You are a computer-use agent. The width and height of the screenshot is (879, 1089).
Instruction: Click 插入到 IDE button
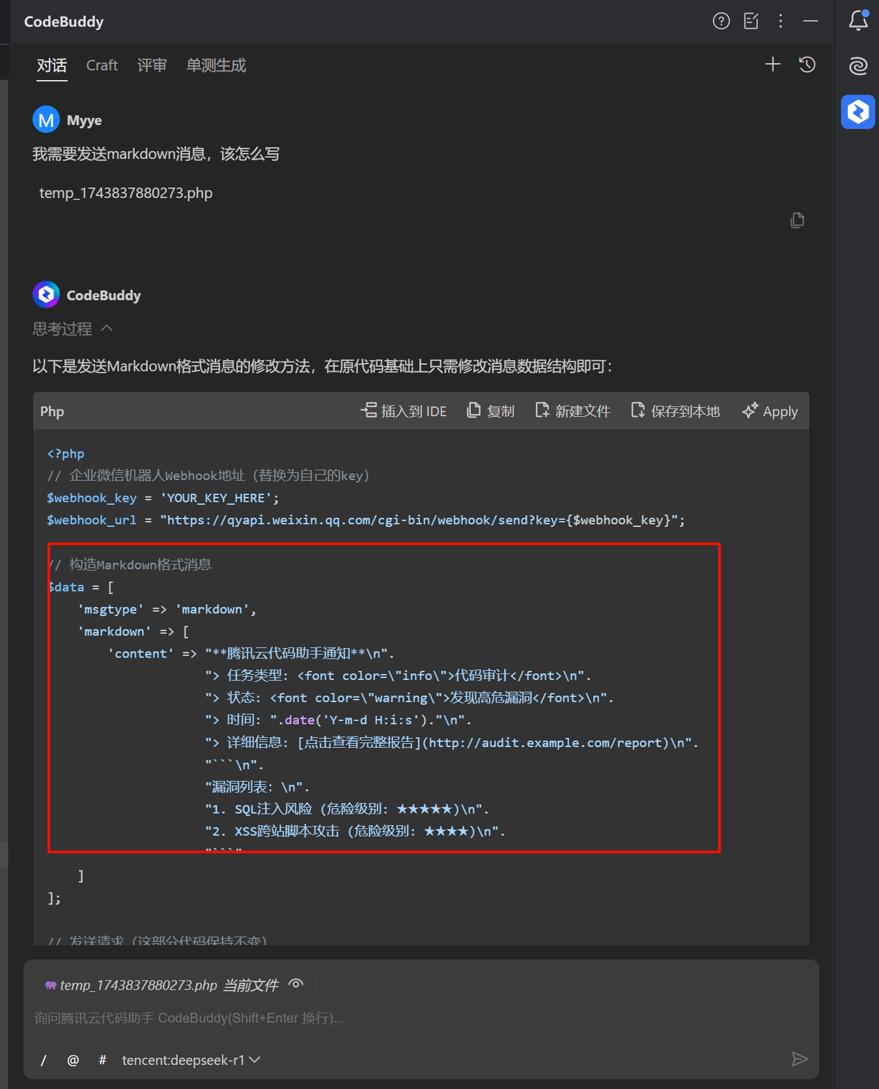(404, 411)
